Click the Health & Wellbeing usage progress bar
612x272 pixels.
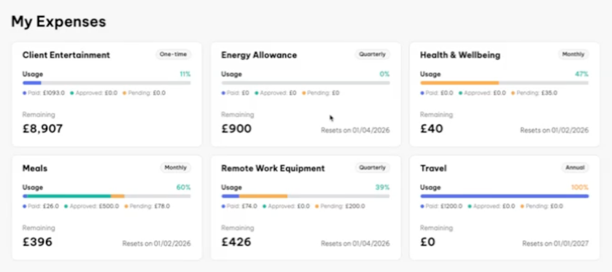click(x=505, y=83)
